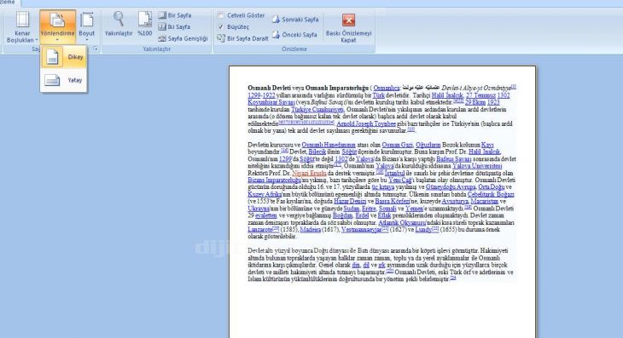Open the Boyut page size dropdown
Screen dimensions: 623x338
[86, 27]
